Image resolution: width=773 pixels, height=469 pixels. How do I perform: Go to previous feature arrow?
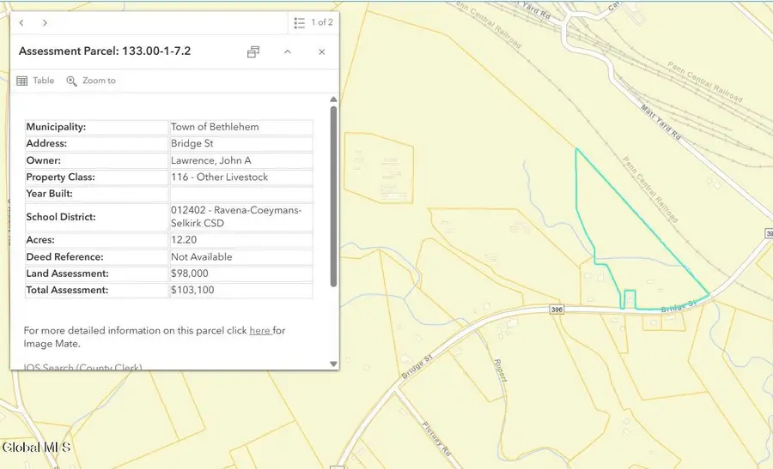(x=21, y=22)
